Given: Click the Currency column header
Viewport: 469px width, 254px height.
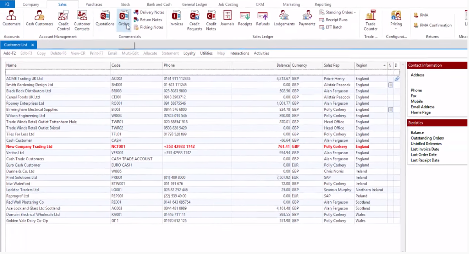Looking at the screenshot, I should (x=307, y=65).
